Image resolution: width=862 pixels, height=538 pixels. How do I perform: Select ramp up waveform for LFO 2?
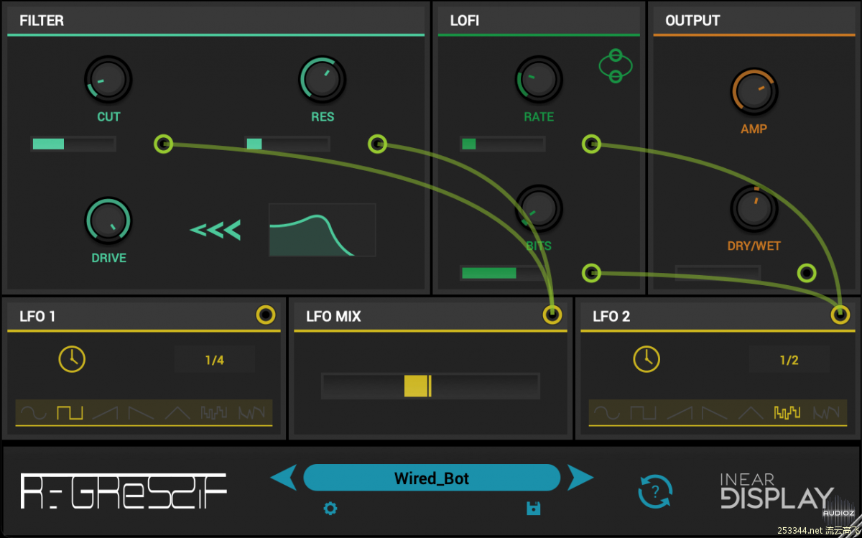(x=679, y=413)
